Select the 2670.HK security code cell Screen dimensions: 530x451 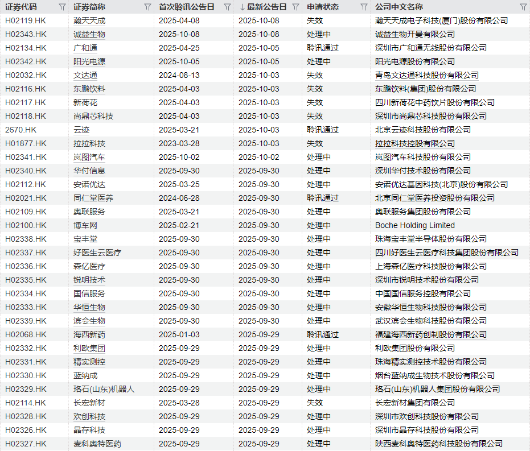click(20, 130)
